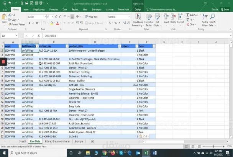Screen dimensions: 233x157
Task: Open the week column filter dropdown
Action: tap(20, 46)
